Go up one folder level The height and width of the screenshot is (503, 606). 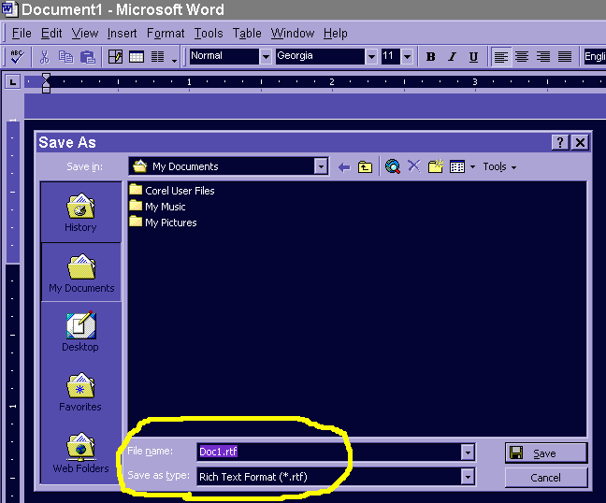coord(365,167)
